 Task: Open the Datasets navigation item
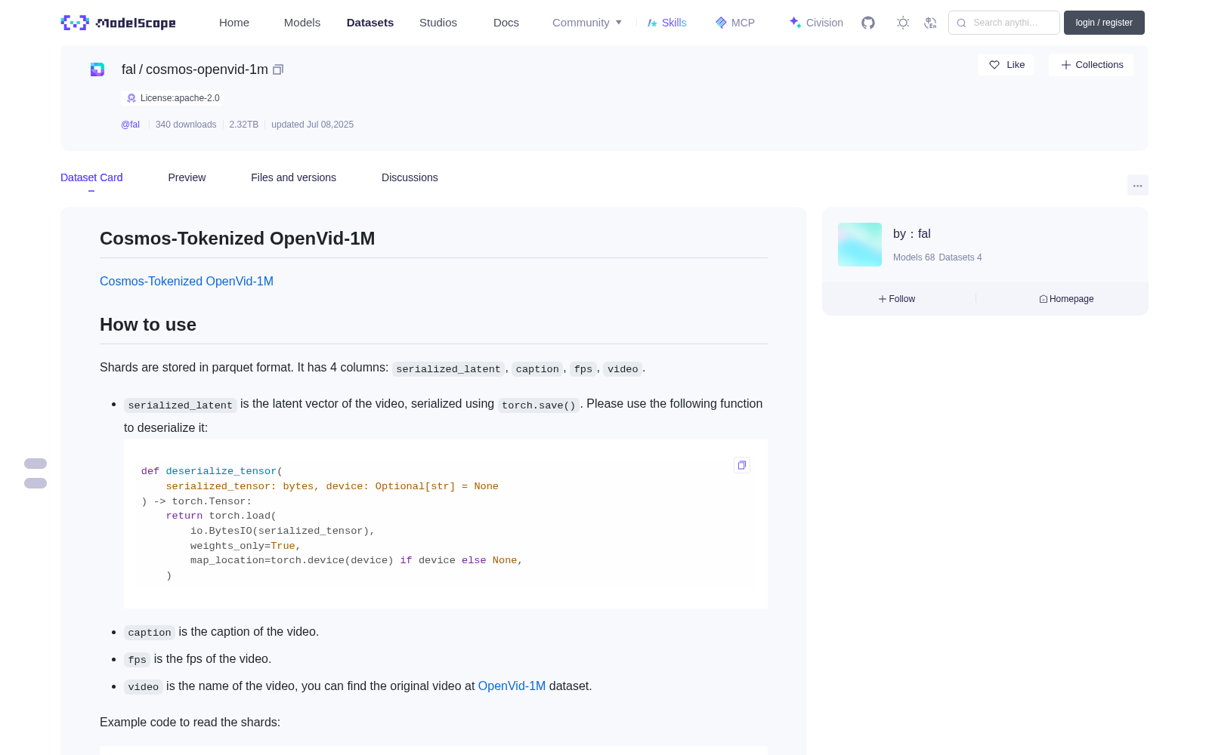[370, 23]
